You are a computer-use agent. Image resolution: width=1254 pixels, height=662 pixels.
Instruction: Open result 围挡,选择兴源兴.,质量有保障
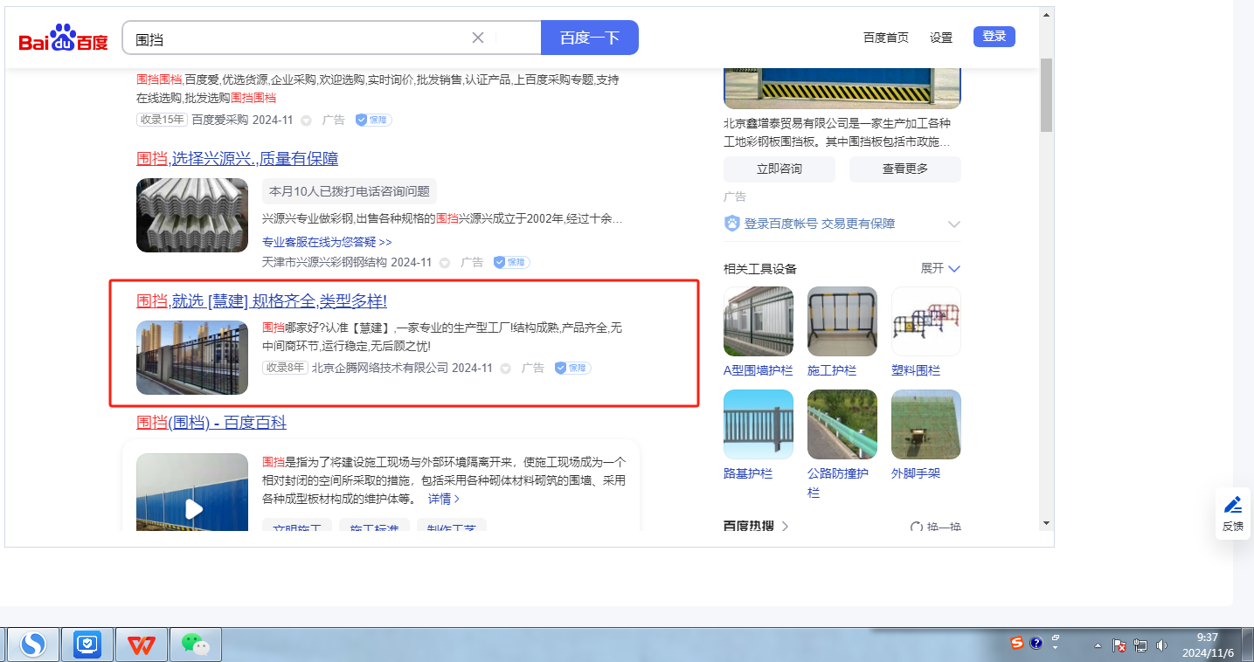tap(238, 158)
